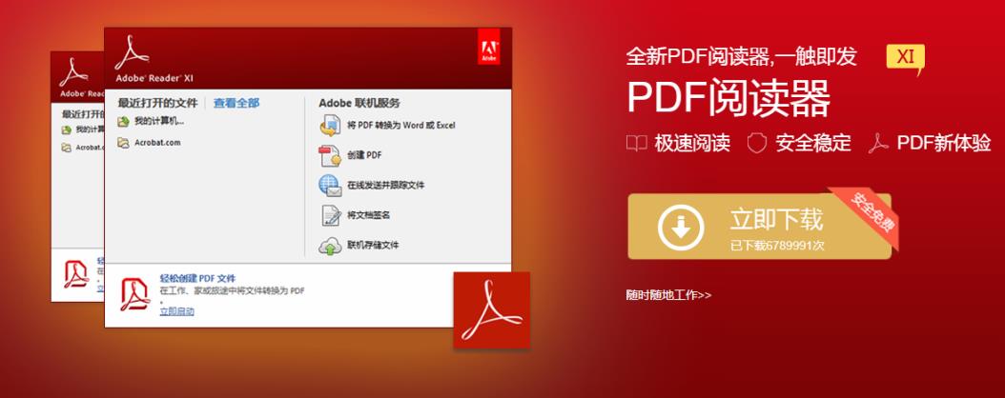The image size is (1005, 398).
Task: Click the 极速阅读 book icon
Action: pos(636,143)
